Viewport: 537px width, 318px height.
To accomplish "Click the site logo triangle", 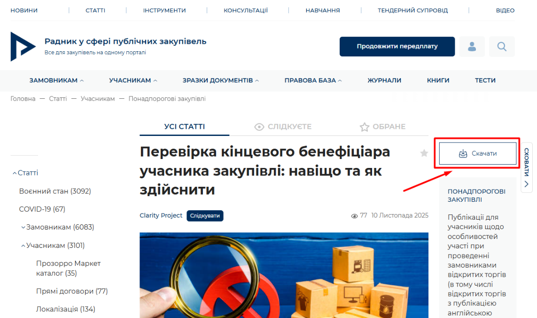I will click(23, 47).
